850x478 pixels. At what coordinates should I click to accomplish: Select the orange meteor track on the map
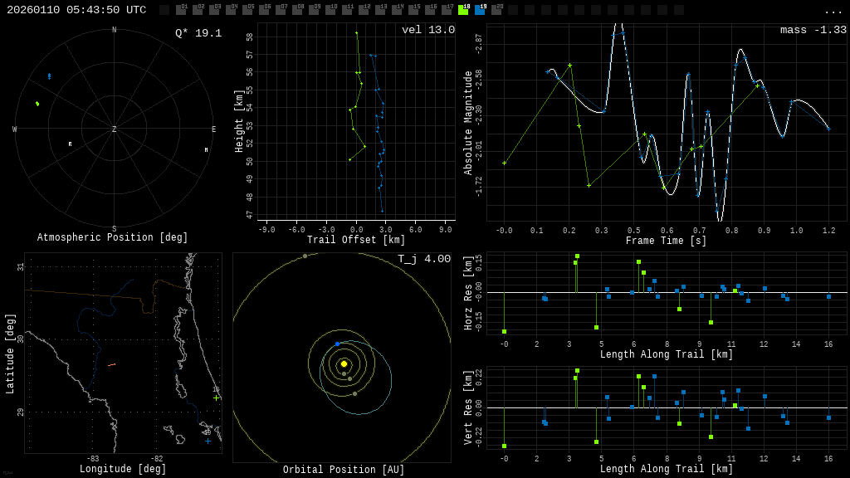tap(111, 364)
